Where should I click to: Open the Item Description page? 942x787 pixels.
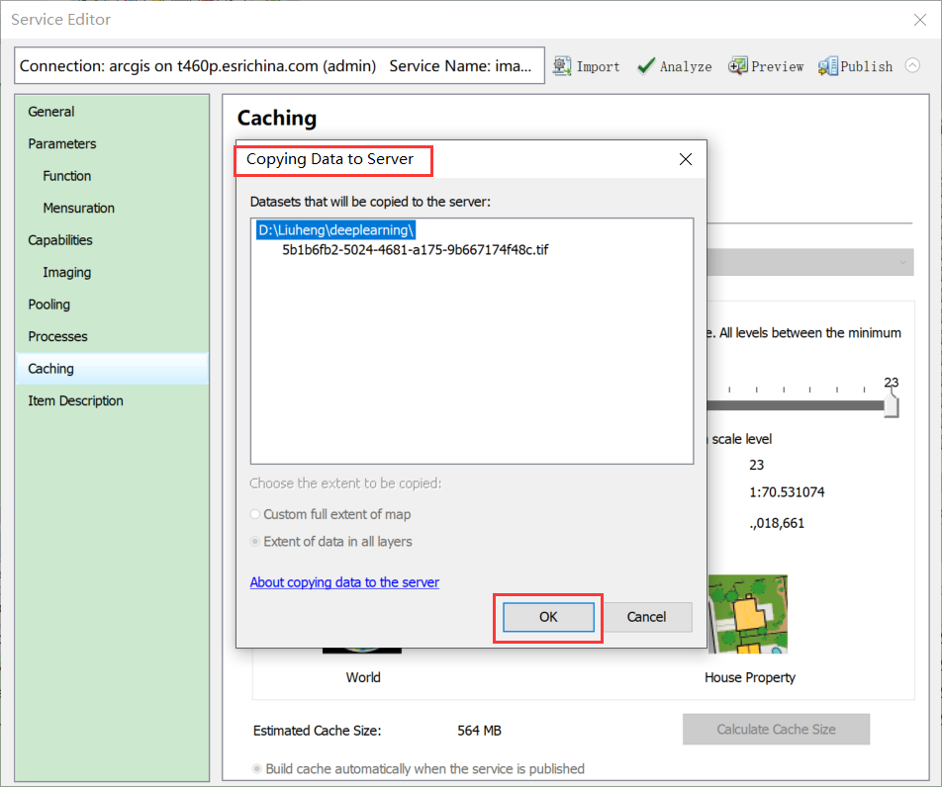tap(74, 400)
